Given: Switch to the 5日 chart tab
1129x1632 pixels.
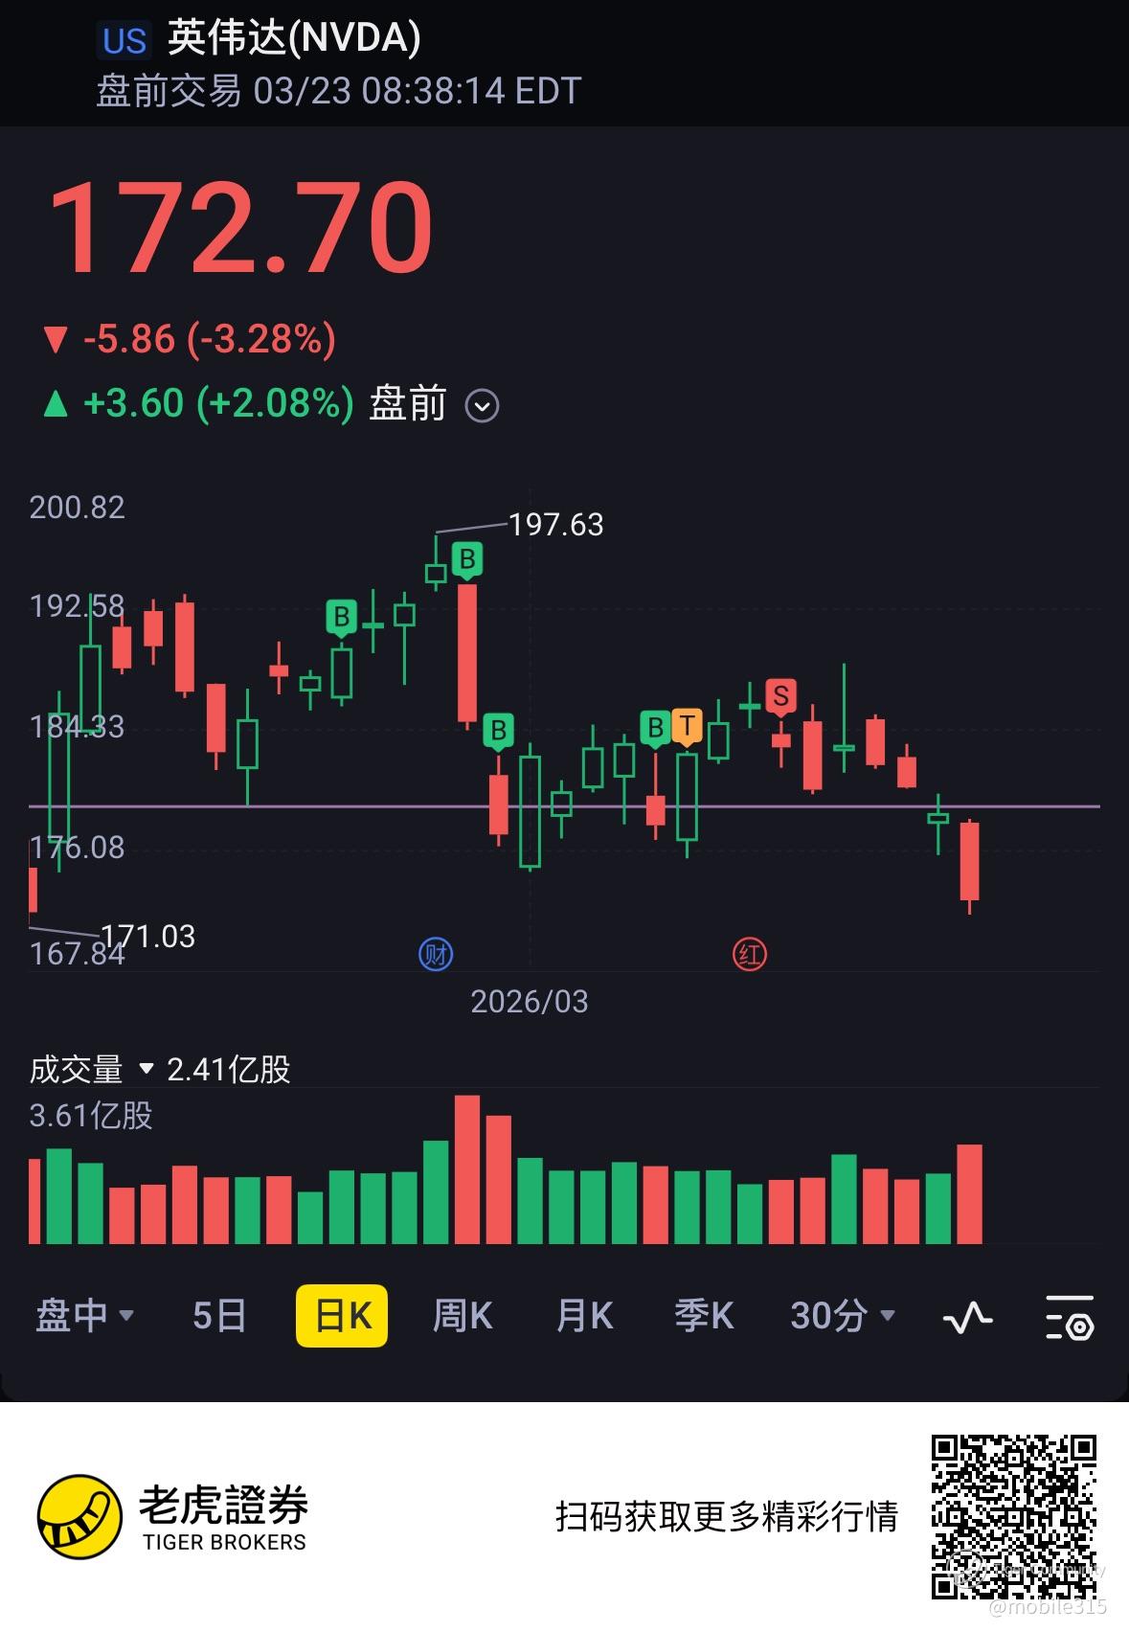Looking at the screenshot, I should click(219, 1316).
